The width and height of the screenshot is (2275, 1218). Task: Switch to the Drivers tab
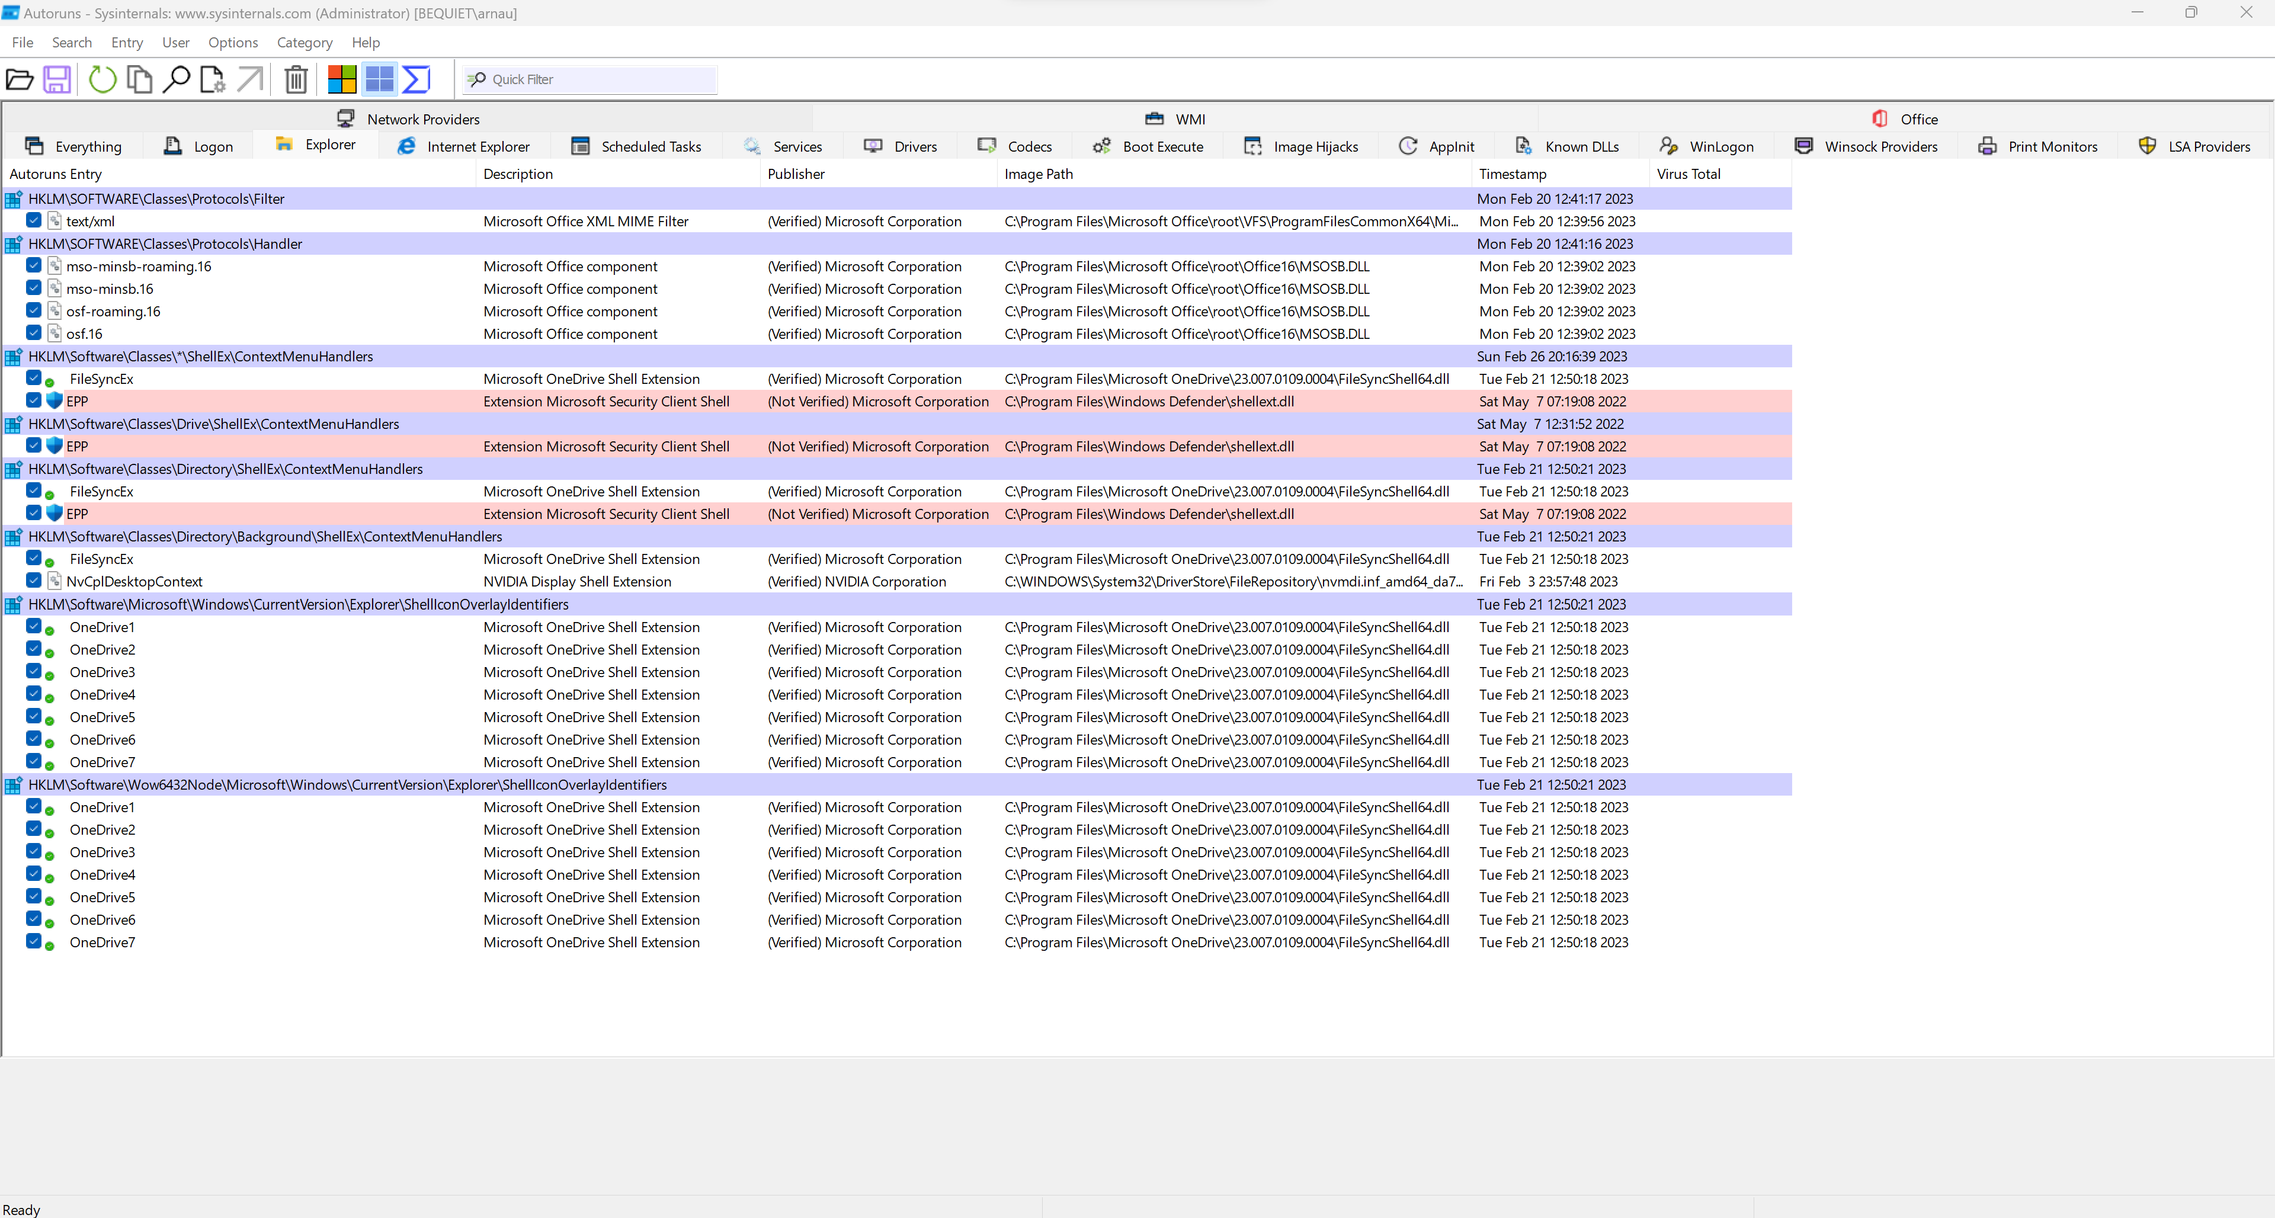(x=901, y=146)
